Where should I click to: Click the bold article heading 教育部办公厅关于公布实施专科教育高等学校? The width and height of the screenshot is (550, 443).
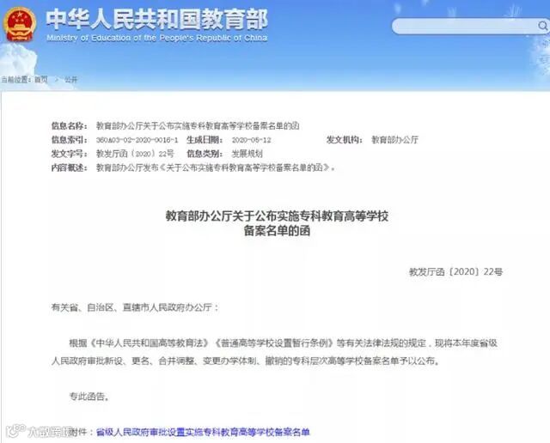coord(277,215)
